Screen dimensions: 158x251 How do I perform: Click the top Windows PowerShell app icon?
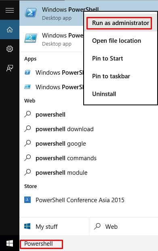(31, 13)
